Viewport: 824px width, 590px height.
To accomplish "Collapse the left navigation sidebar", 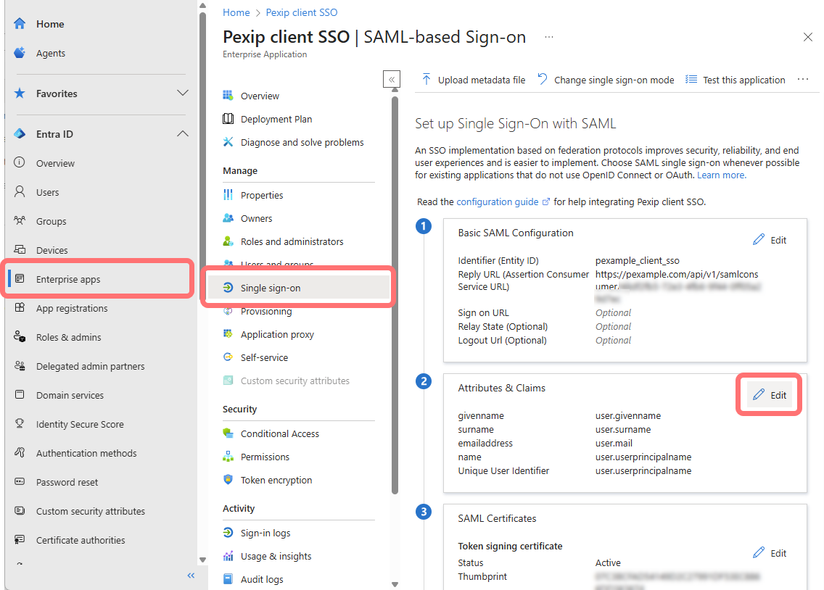I will coord(191,576).
